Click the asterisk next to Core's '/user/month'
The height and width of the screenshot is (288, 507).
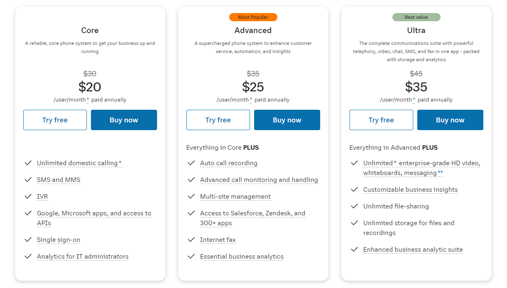(x=88, y=99)
